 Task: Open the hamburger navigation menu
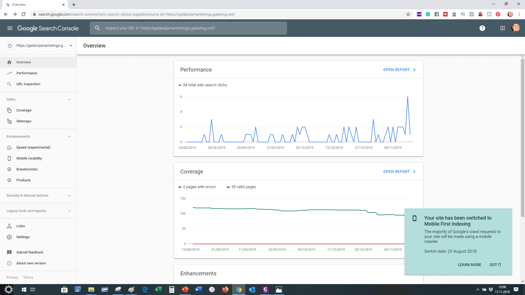pyautogui.click(x=10, y=28)
